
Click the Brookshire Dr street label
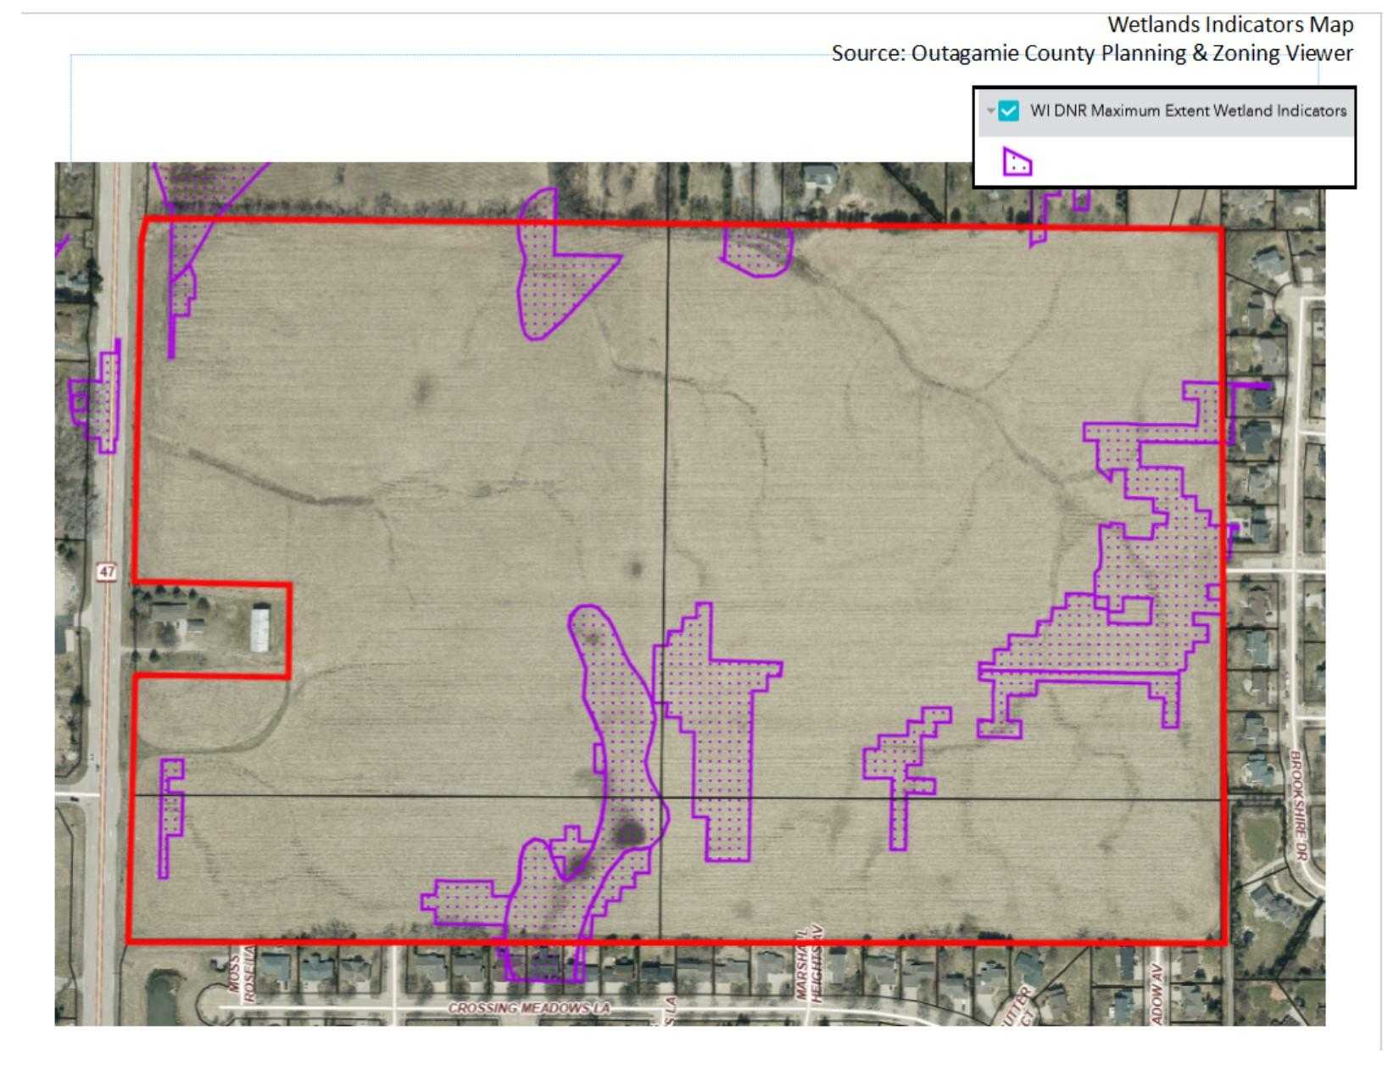(x=1297, y=805)
